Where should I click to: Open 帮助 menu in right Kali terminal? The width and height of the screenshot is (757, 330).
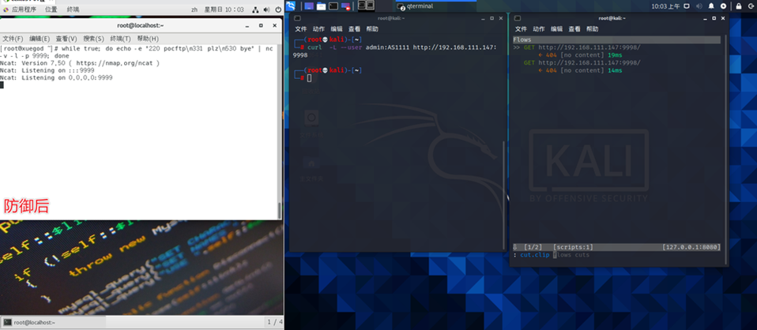pyautogui.click(x=593, y=29)
